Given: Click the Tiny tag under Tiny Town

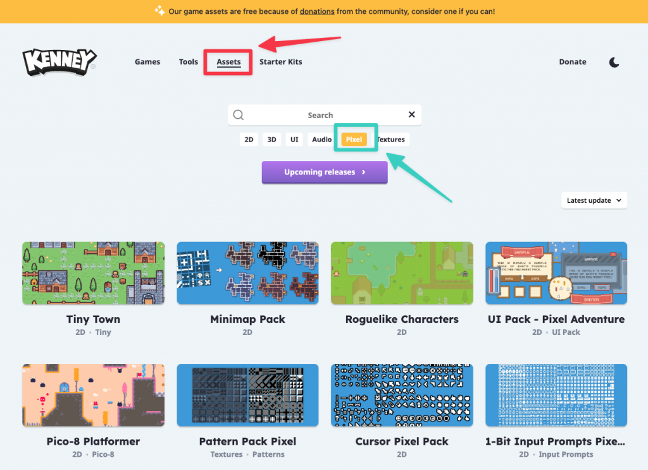Looking at the screenshot, I should click(x=103, y=332).
